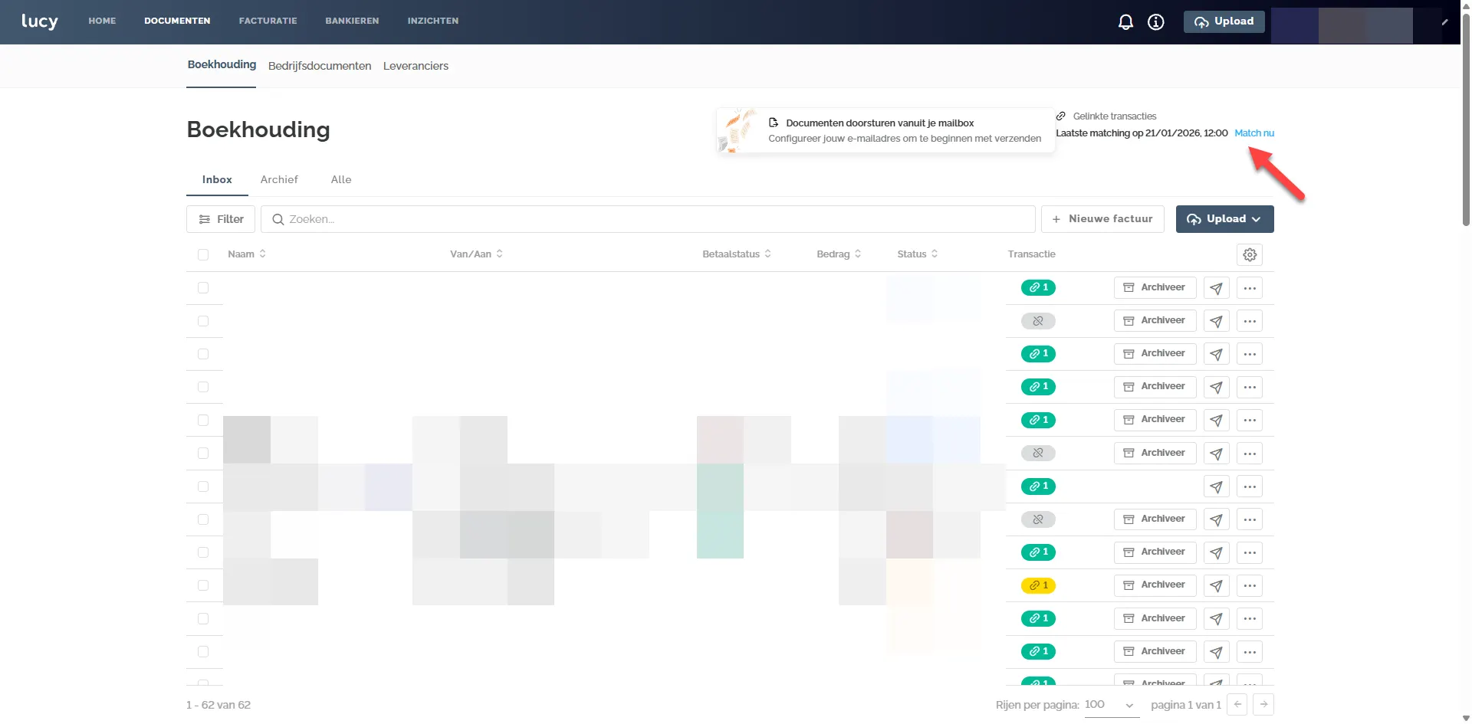Click the lucy logo
The image size is (1472, 724).
(40, 21)
